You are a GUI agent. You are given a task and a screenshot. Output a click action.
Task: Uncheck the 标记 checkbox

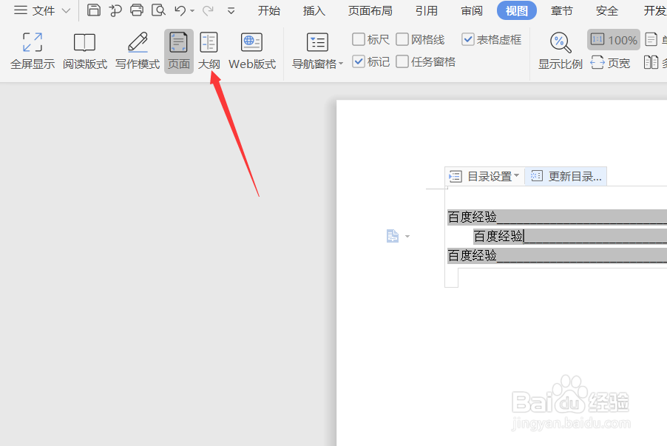[359, 61]
